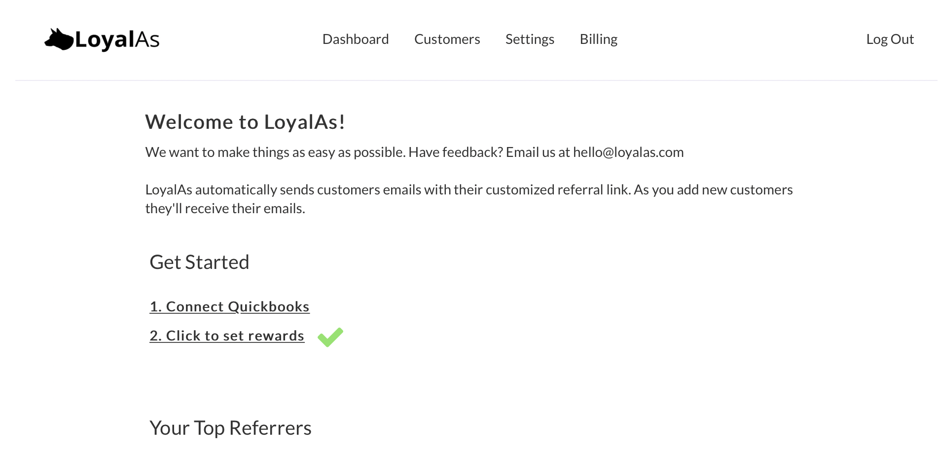The height and width of the screenshot is (453, 939).
Task: Click the "Have feedback?" text
Action: point(455,152)
